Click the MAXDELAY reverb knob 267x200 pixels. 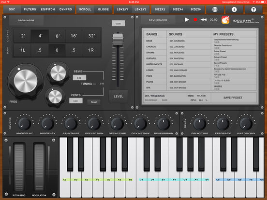(x=25, y=124)
